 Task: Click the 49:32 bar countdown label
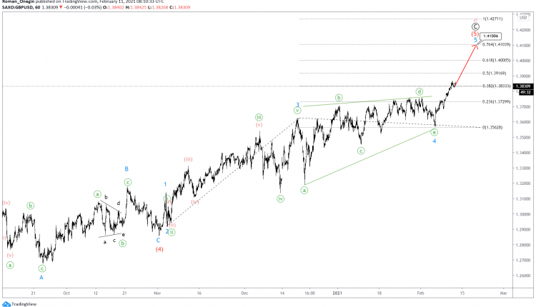525,92
